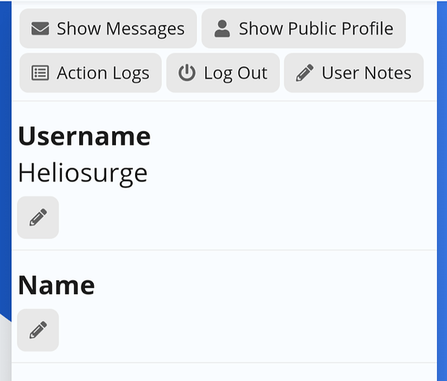
Task: Click the person silhouette icon for Public Profile
Action: click(222, 28)
